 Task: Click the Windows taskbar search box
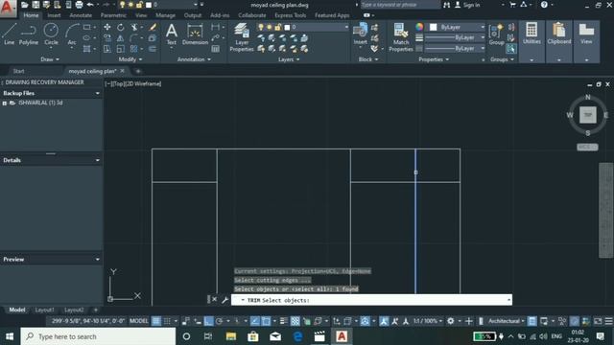(x=98, y=336)
